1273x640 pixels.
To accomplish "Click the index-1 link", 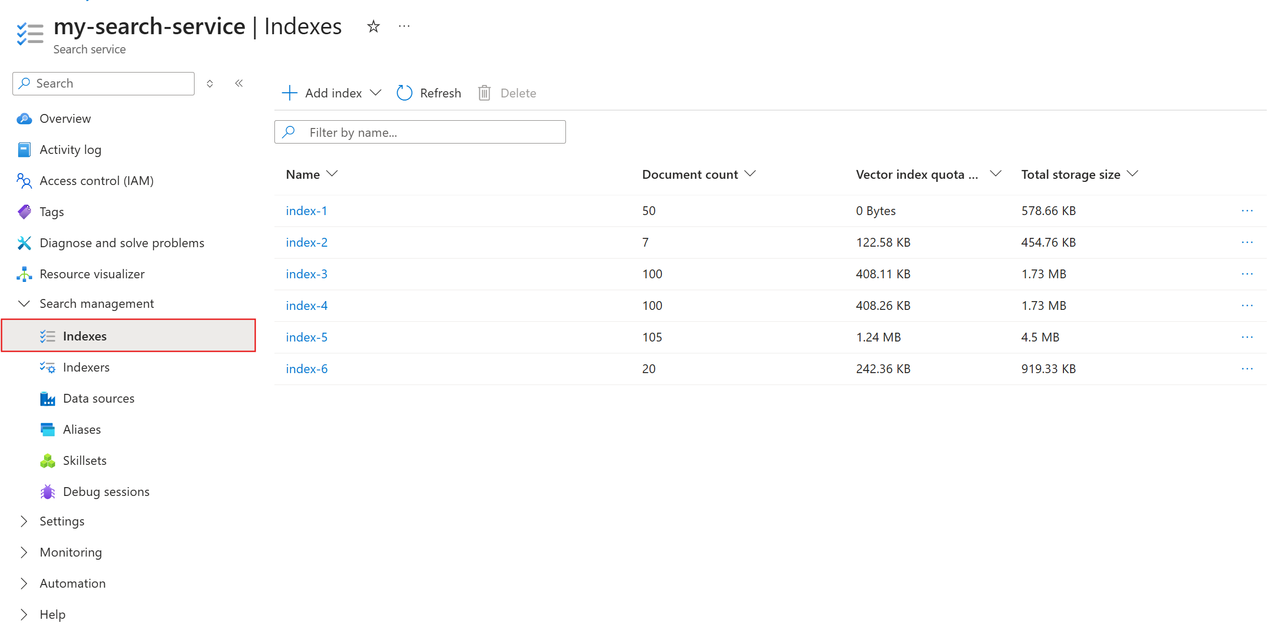I will [306, 211].
